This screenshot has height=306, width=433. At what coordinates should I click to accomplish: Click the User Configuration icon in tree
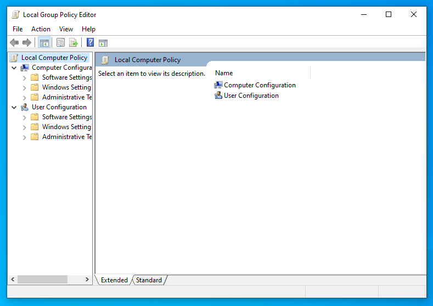pyautogui.click(x=25, y=107)
